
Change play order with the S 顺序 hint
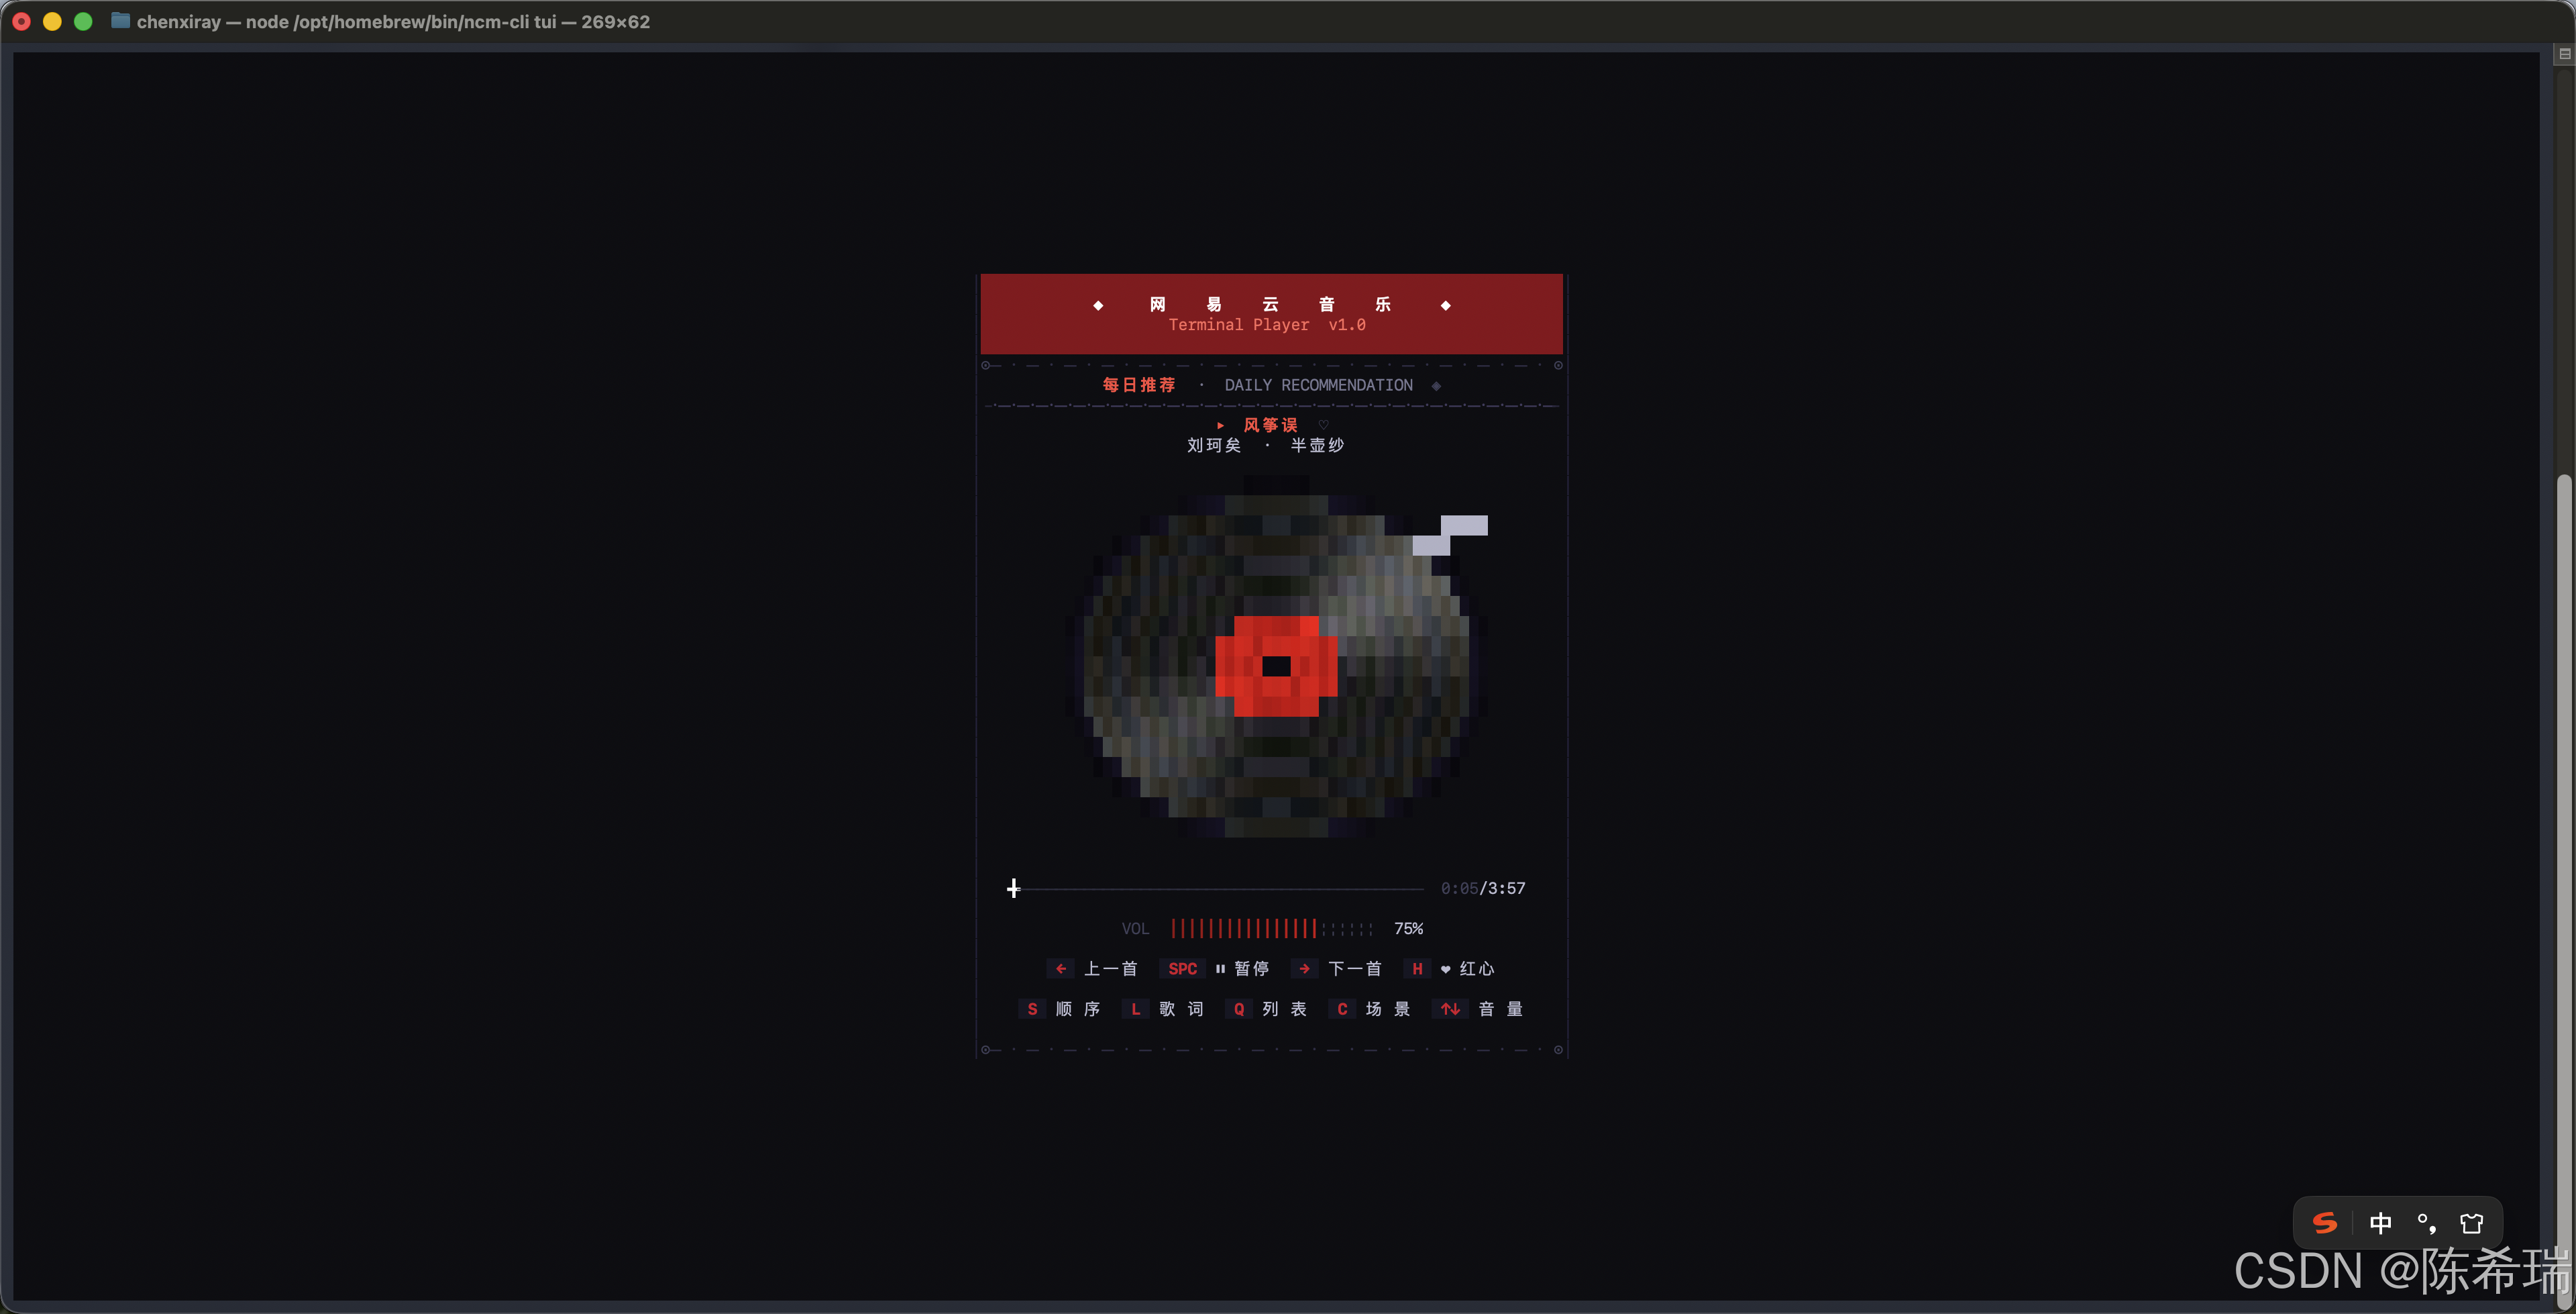[1060, 1009]
